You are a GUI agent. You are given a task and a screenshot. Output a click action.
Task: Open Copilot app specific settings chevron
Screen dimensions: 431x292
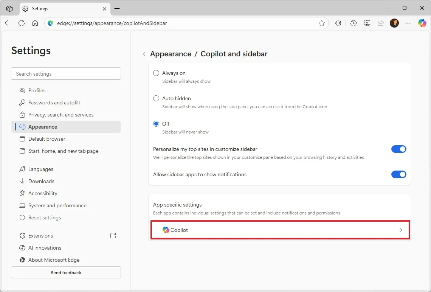click(400, 230)
